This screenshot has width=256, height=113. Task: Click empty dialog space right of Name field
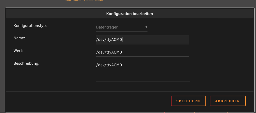coord(220,40)
